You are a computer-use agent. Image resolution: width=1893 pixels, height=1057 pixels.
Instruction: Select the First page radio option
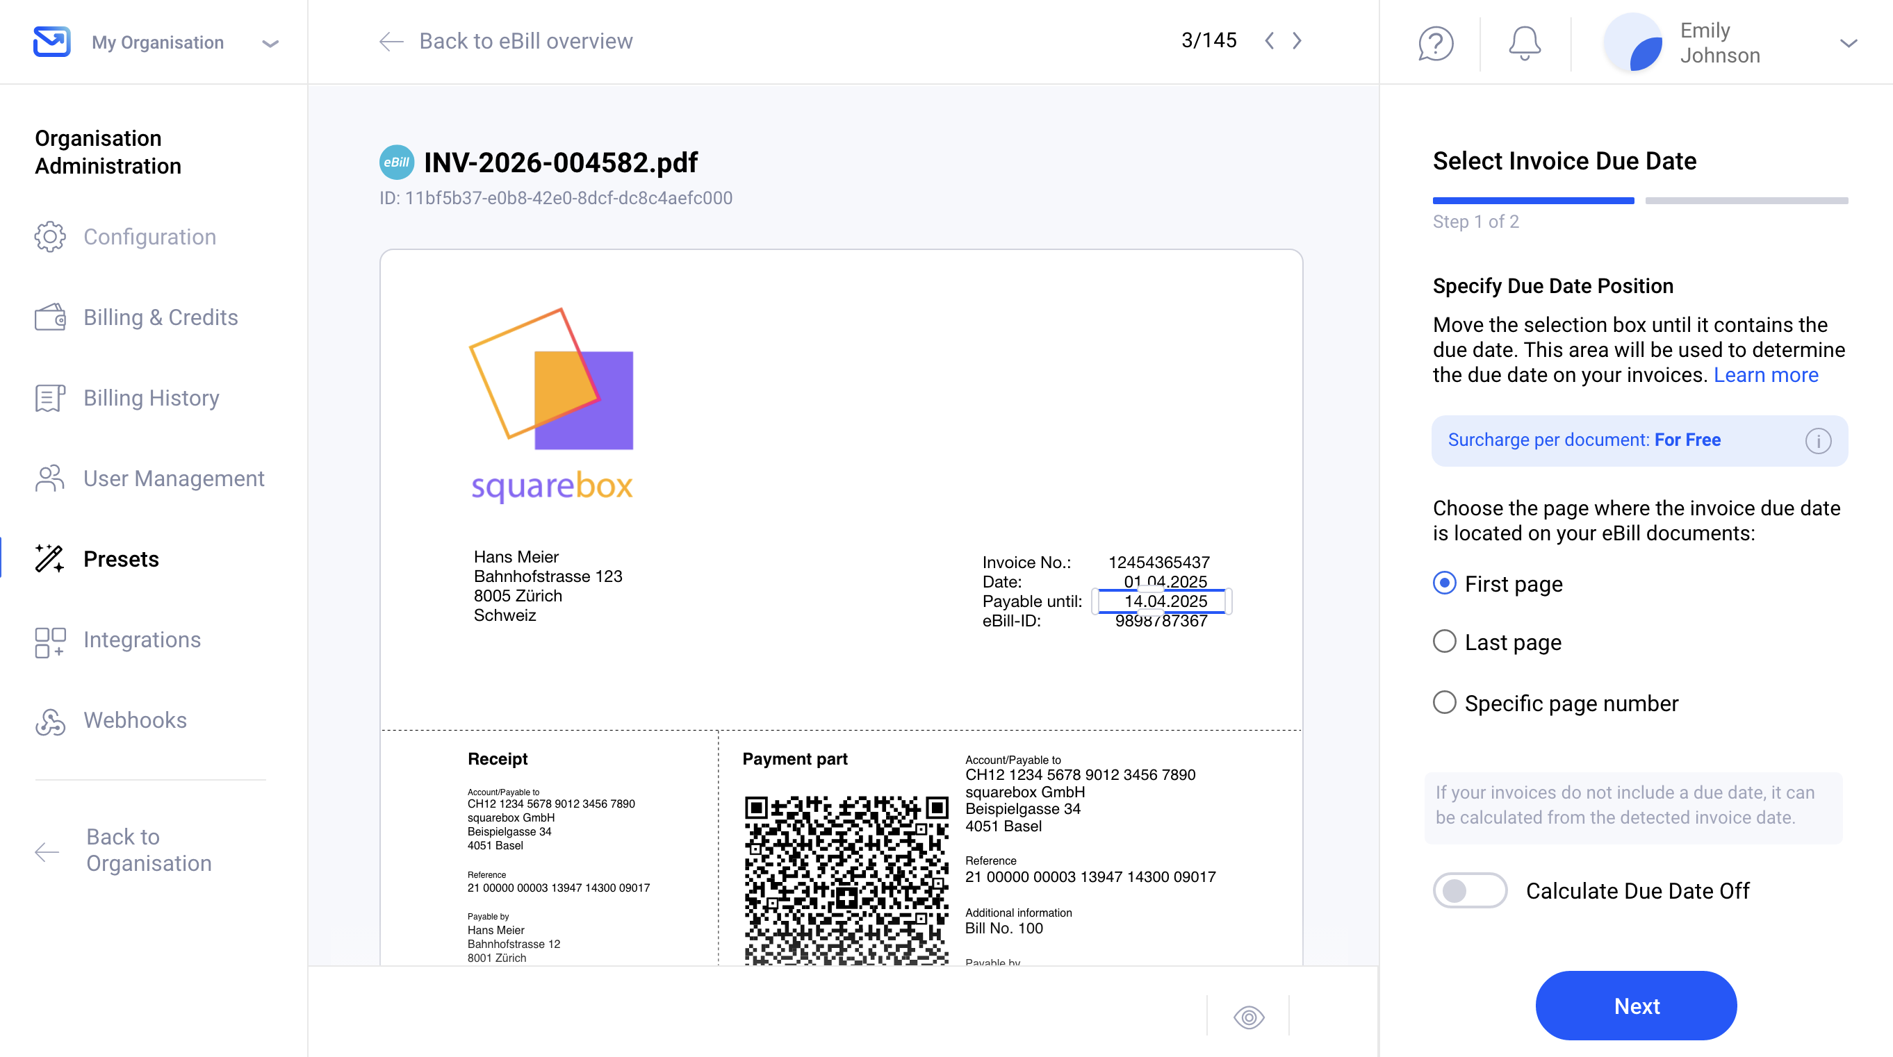pyautogui.click(x=1444, y=583)
